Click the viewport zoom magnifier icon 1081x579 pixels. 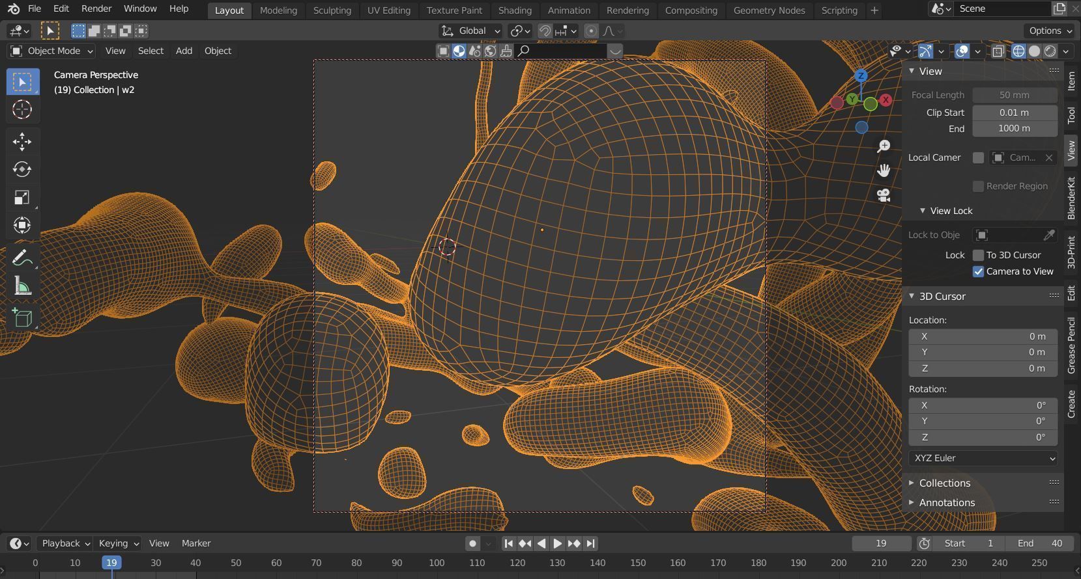click(884, 146)
